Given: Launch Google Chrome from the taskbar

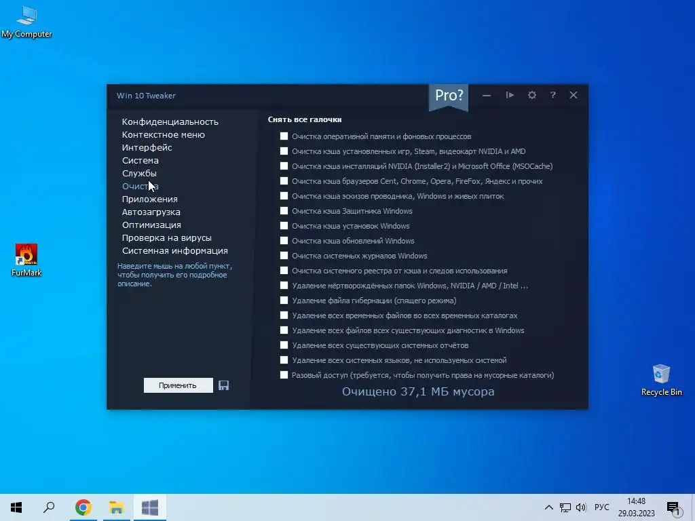Looking at the screenshot, I should coord(83,507).
